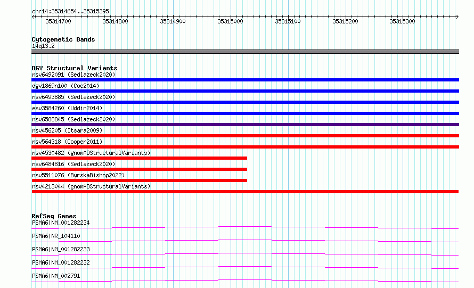The image size is (474, 288).
Task: Select the 14q13.2 band label
Action: [43, 46]
